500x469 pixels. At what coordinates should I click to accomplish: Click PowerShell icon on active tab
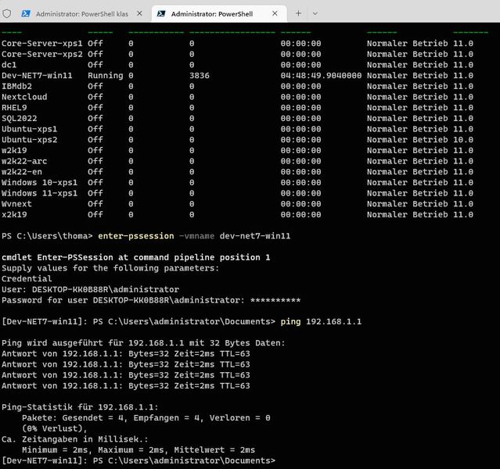[161, 13]
